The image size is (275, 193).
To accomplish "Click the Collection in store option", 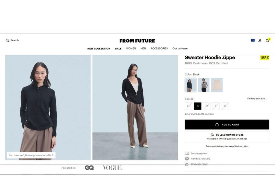I will pyautogui.click(x=227, y=137).
